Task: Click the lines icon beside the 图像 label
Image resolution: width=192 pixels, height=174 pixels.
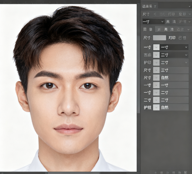Action: (159, 29)
